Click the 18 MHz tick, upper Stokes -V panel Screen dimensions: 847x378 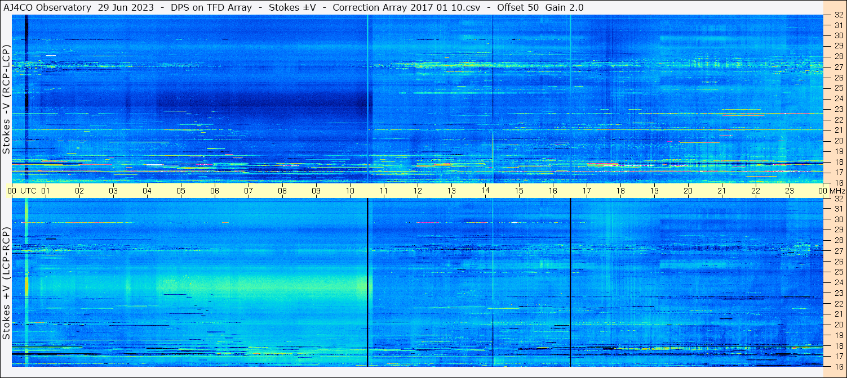pos(838,161)
